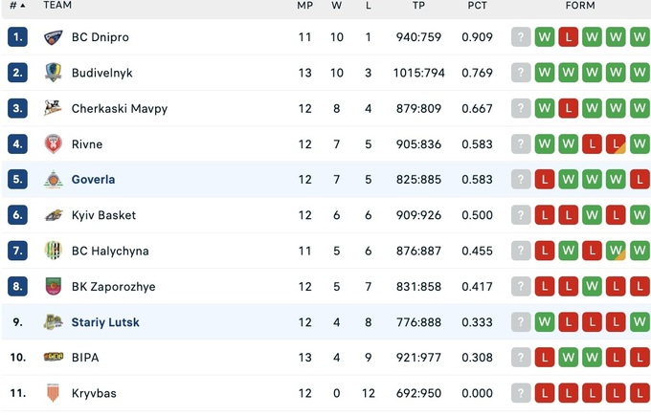Click the rank 1 position badge

[18, 37]
